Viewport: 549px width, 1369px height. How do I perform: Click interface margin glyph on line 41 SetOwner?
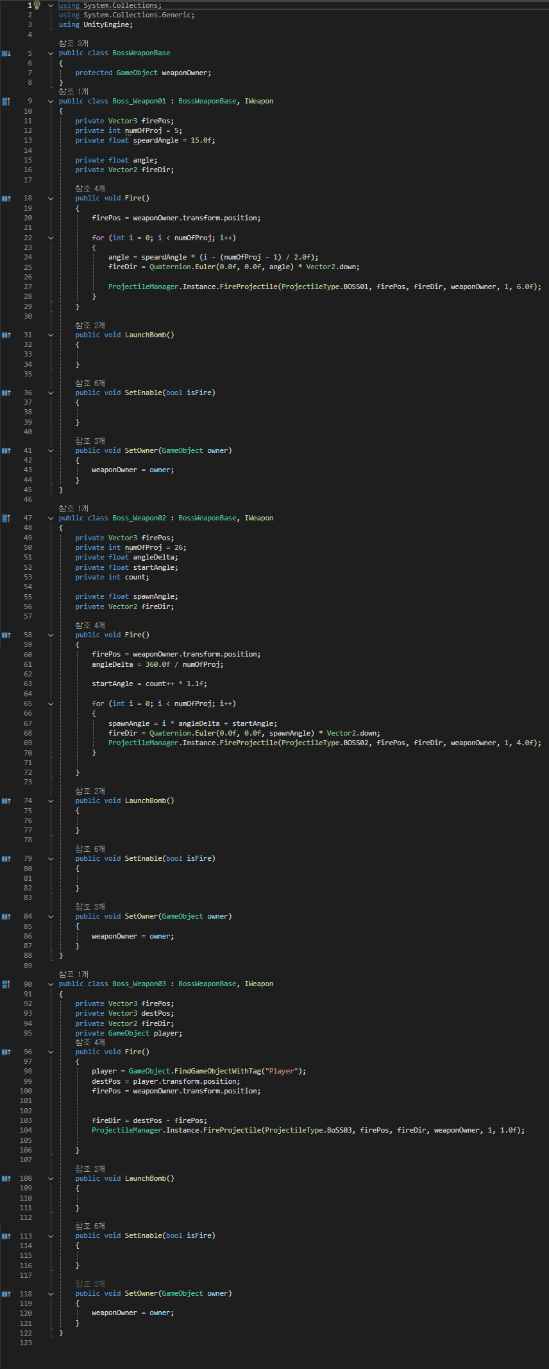[x=6, y=451]
